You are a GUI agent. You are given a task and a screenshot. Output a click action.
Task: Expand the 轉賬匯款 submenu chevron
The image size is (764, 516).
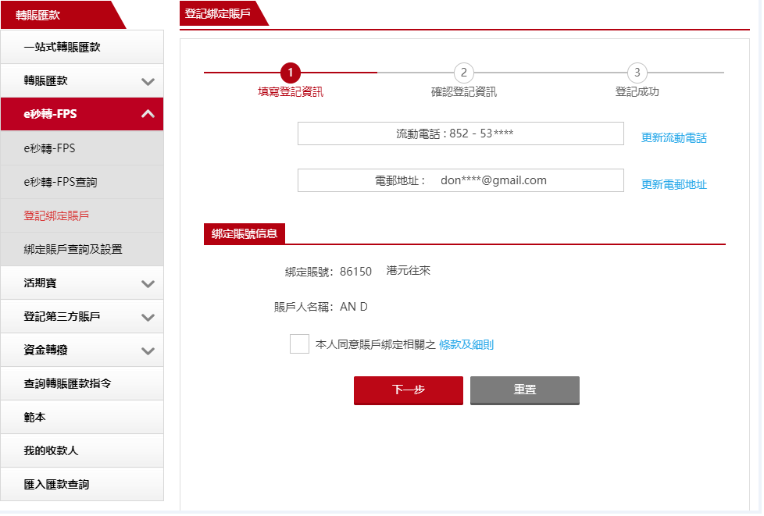tap(148, 81)
